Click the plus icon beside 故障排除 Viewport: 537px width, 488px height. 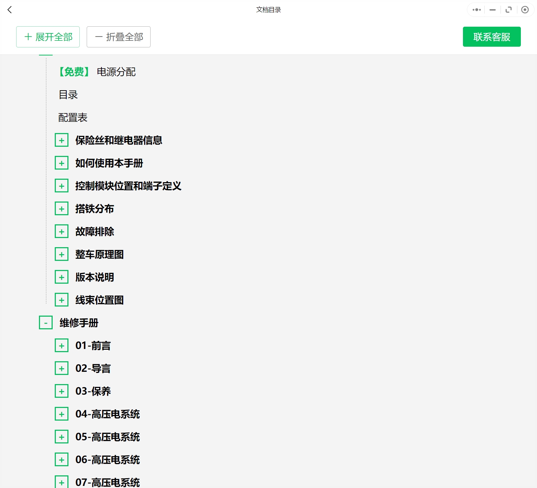[62, 232]
